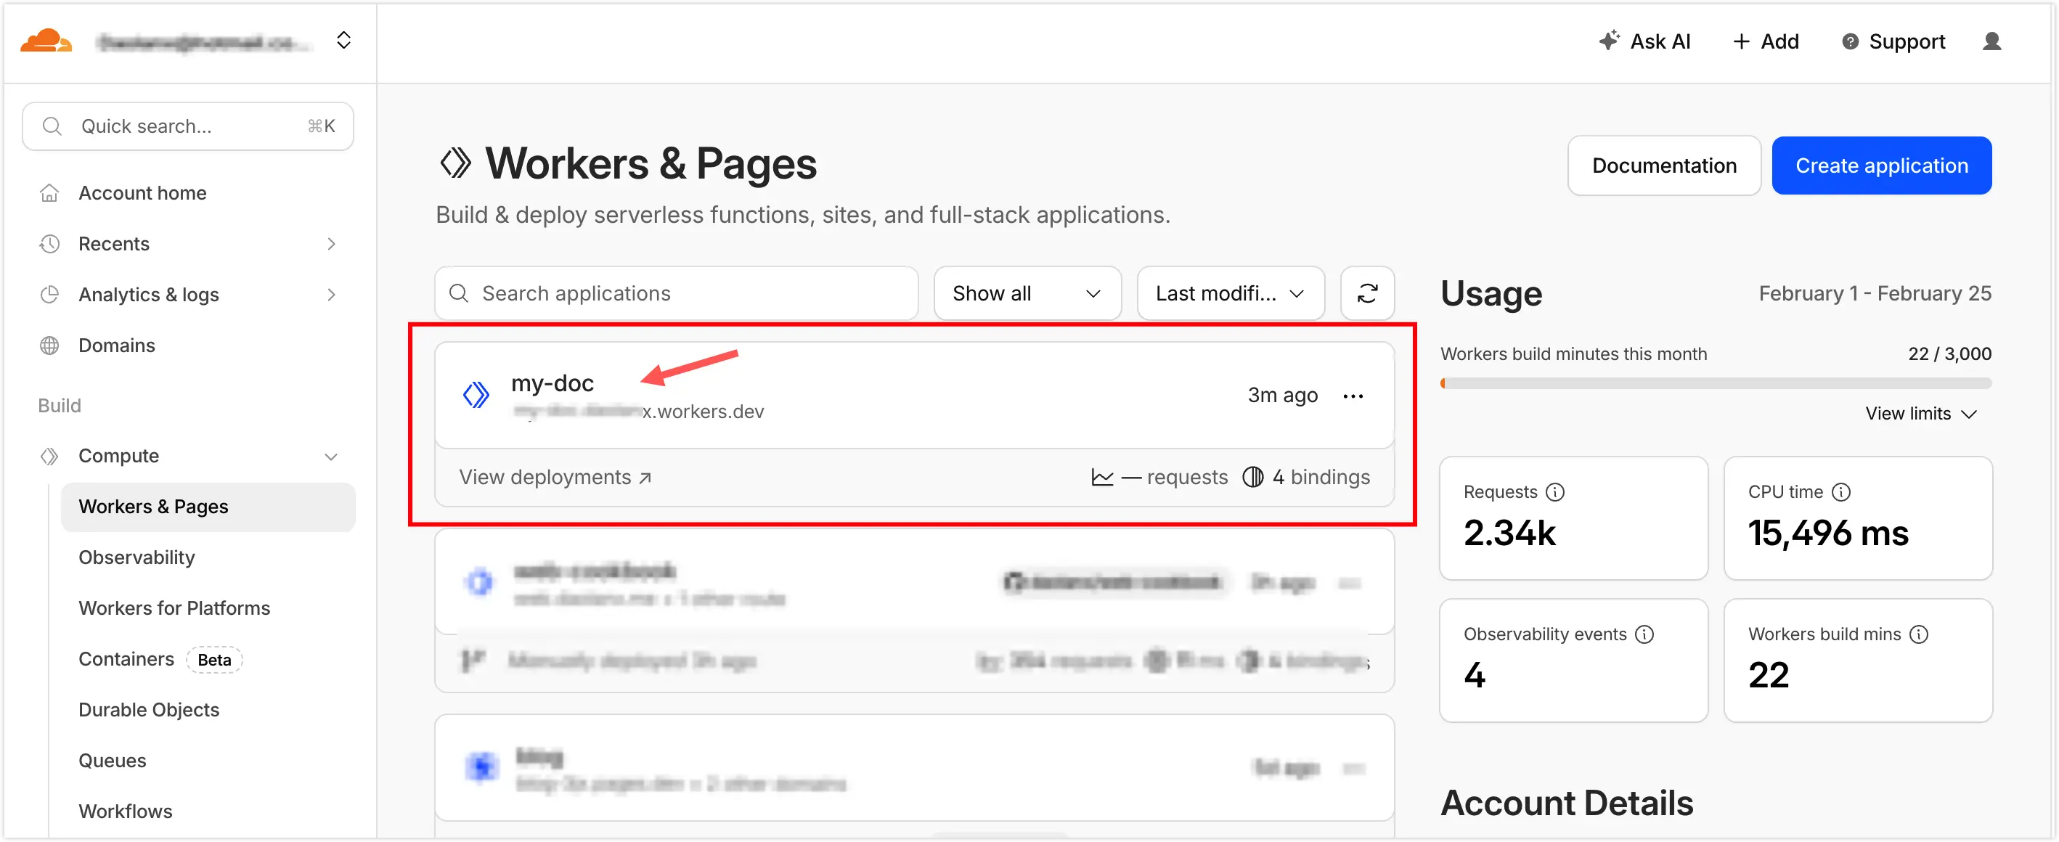Image resolution: width=2059 pixels, height=842 pixels.
Task: Click the Observability events info icon
Action: click(1644, 634)
